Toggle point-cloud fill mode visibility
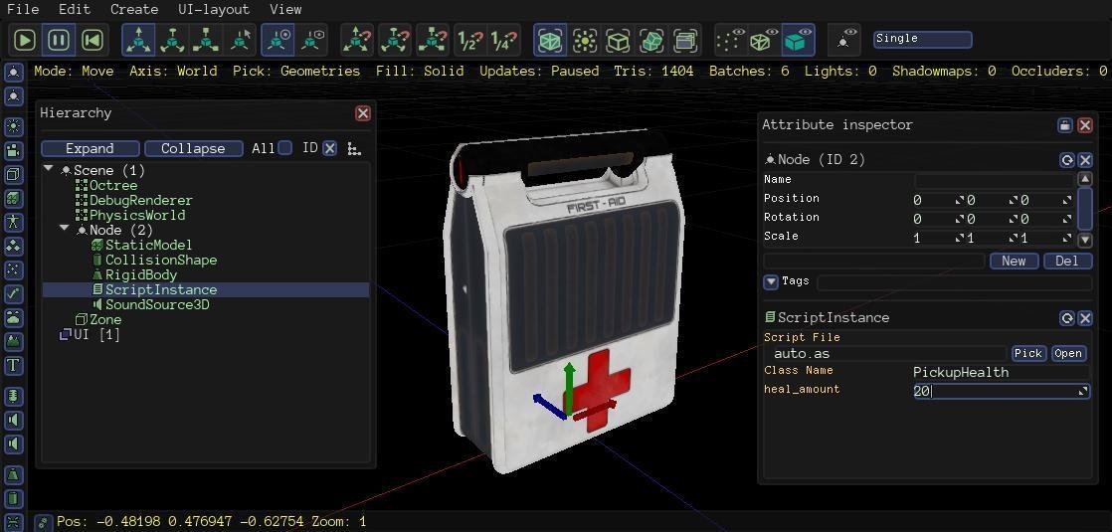1112x532 pixels. (730, 40)
